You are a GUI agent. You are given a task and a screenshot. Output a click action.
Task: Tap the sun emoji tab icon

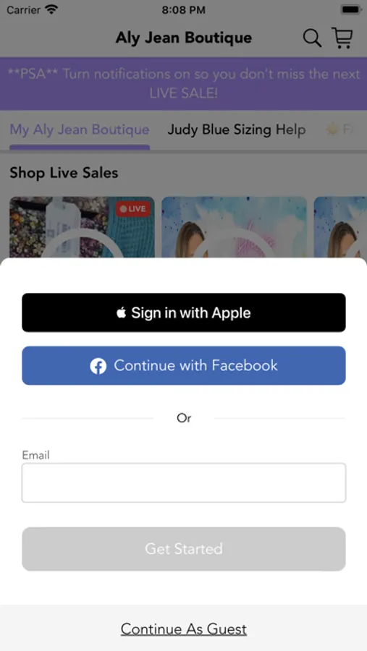pos(332,130)
